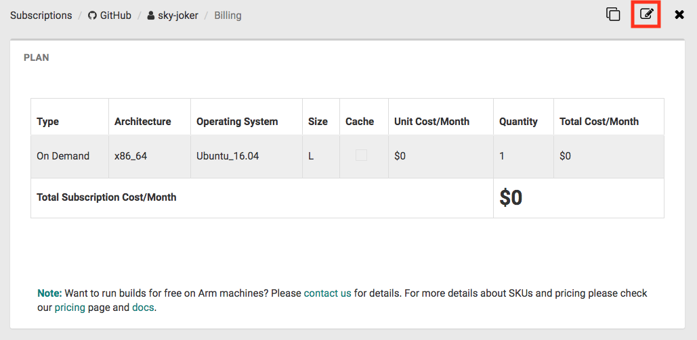
Task: Open the docs link in the note
Action: [143, 308]
